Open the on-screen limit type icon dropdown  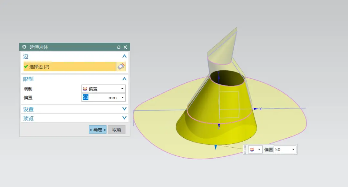tap(255, 150)
